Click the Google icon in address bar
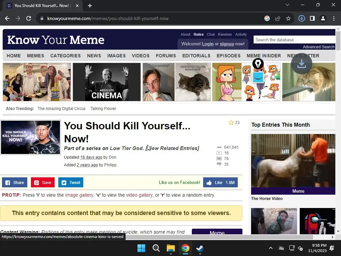The width and height of the screenshot is (341, 256). pyautogui.click(x=267, y=19)
